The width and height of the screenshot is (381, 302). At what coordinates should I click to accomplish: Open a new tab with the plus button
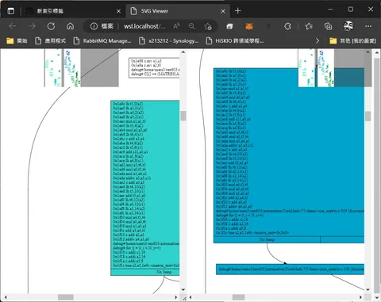click(x=237, y=11)
